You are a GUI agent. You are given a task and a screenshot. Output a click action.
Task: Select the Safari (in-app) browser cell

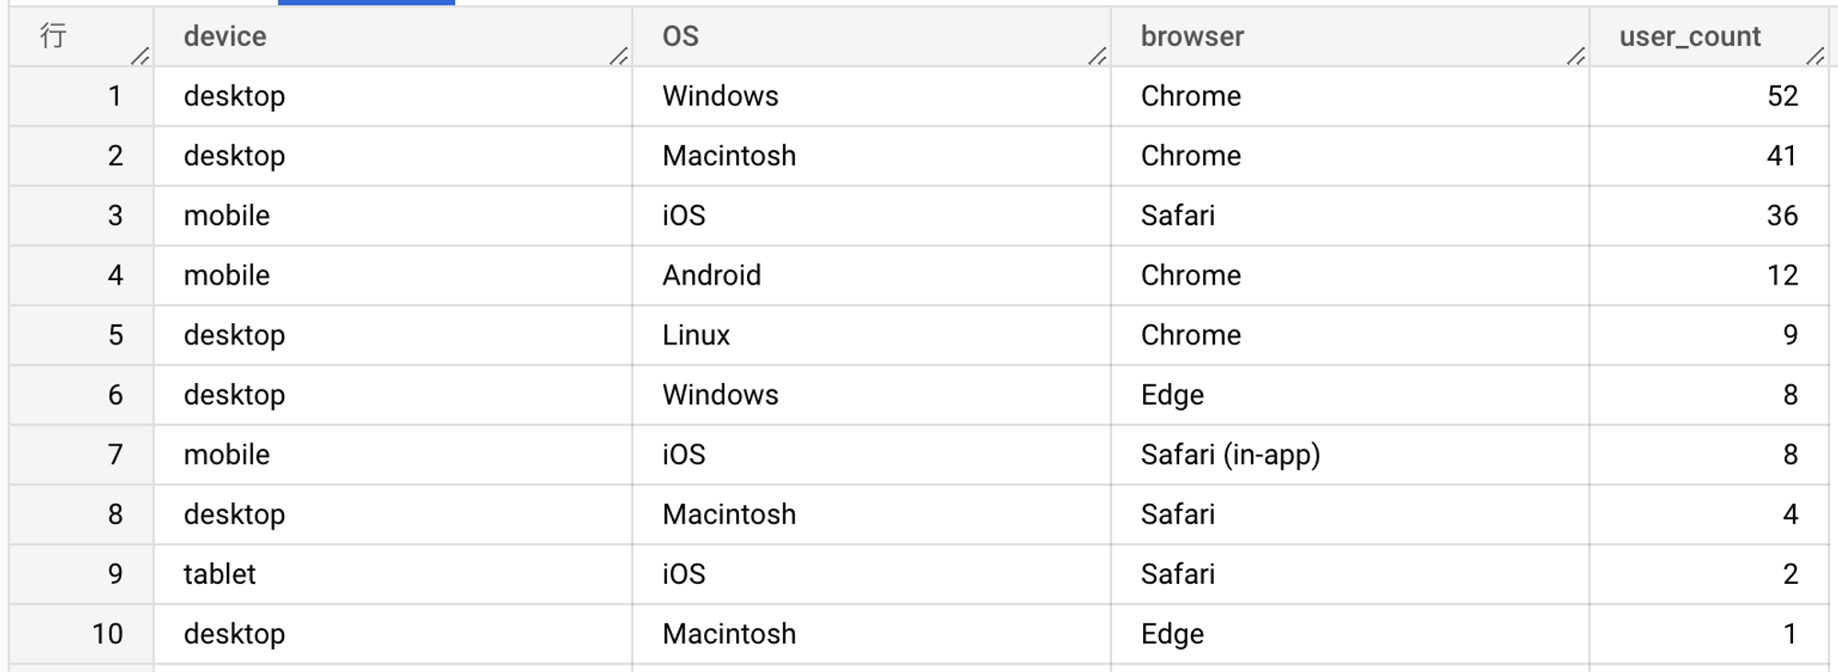click(1350, 454)
